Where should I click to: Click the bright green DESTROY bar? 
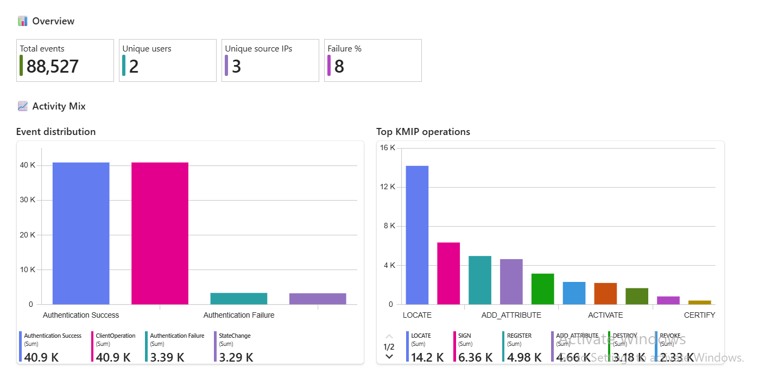tap(543, 289)
